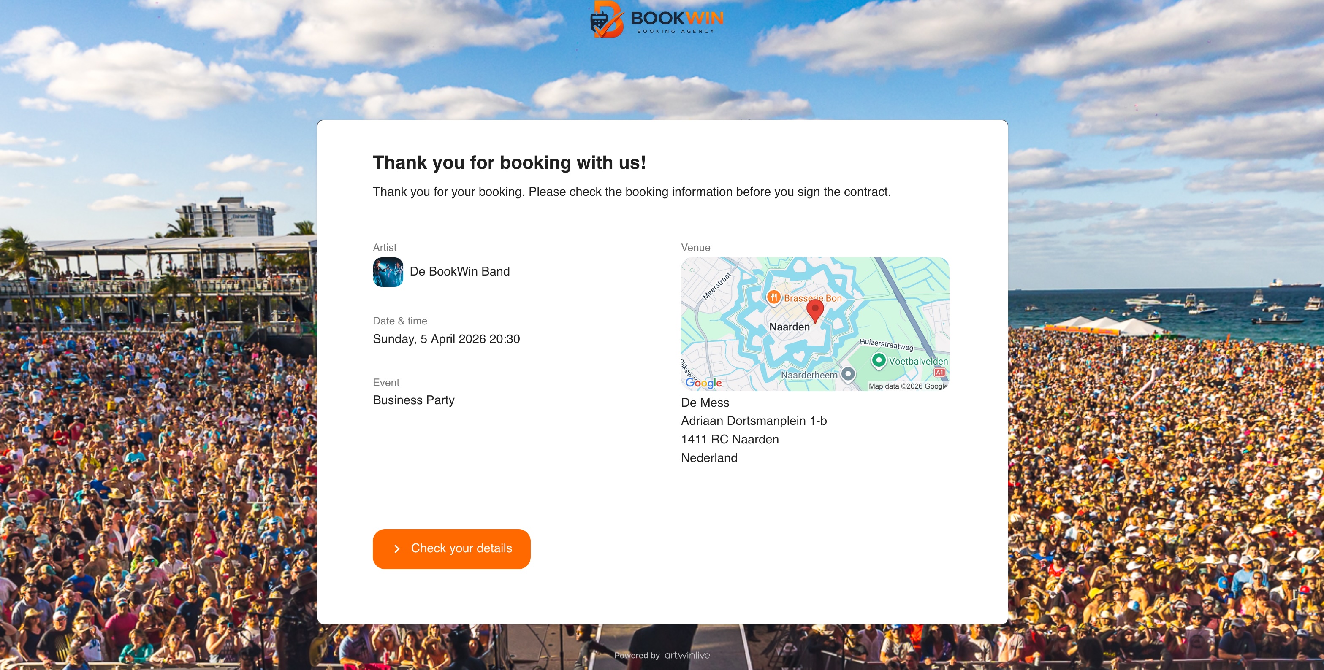
Task: Open the artwinlive powered-by link
Action: pos(687,655)
